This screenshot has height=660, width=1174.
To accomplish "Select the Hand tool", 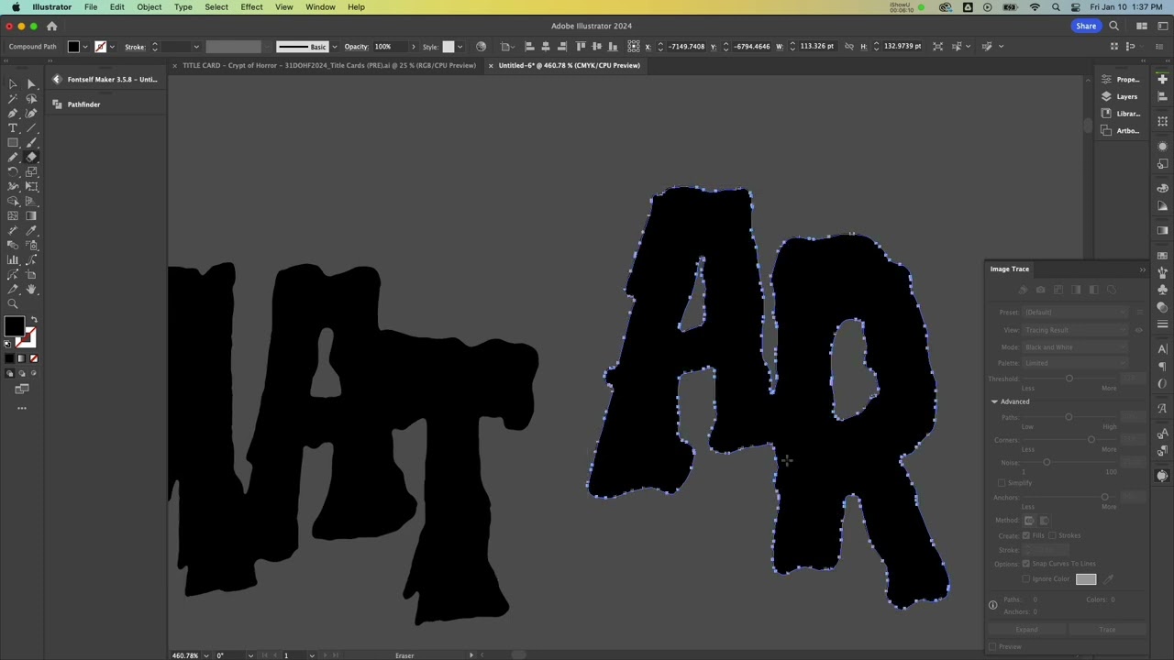I will click(31, 290).
